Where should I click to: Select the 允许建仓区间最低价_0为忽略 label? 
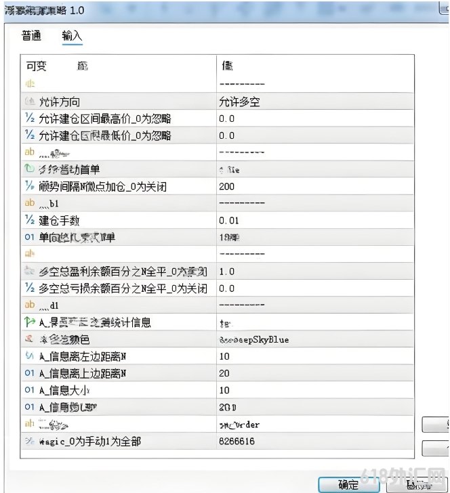[105, 136]
